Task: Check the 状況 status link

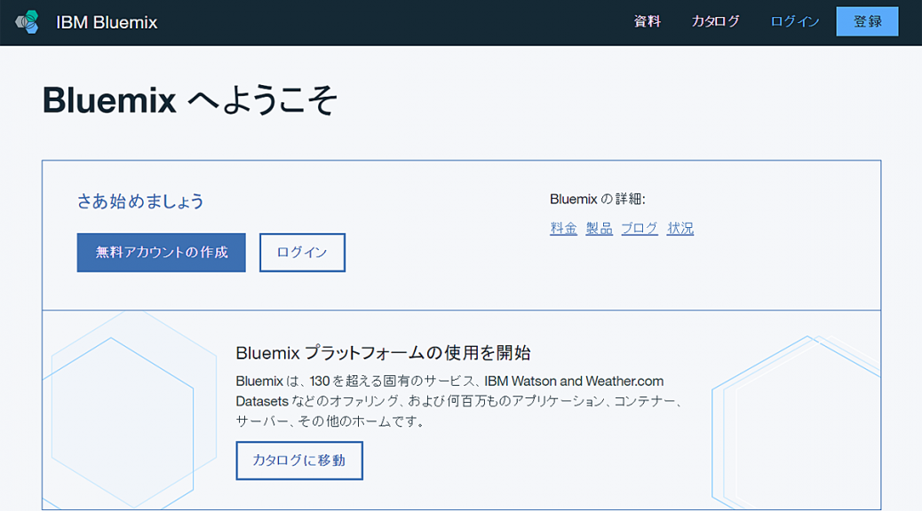Action: pos(680,228)
